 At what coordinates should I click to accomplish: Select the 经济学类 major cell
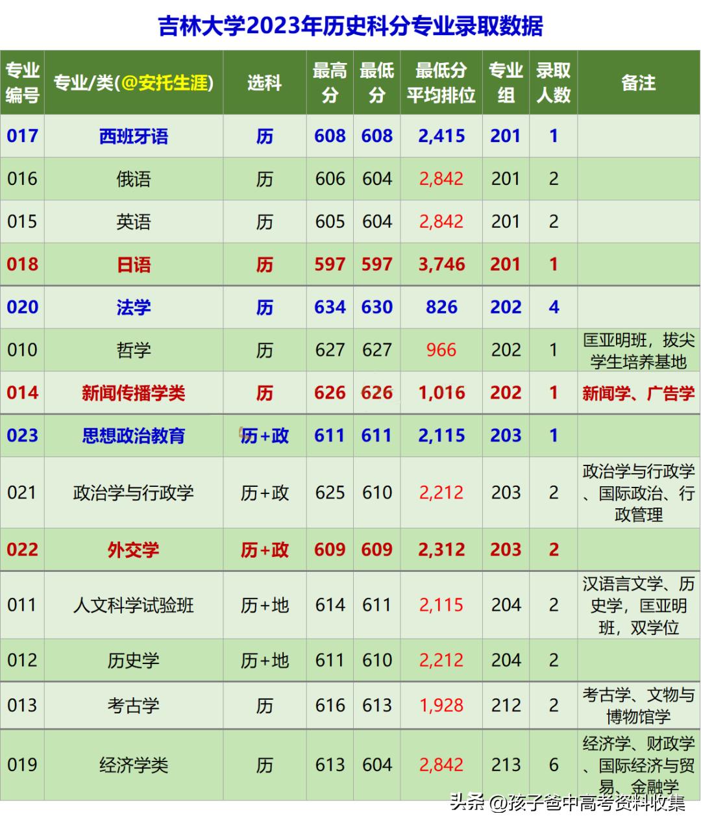click(134, 765)
